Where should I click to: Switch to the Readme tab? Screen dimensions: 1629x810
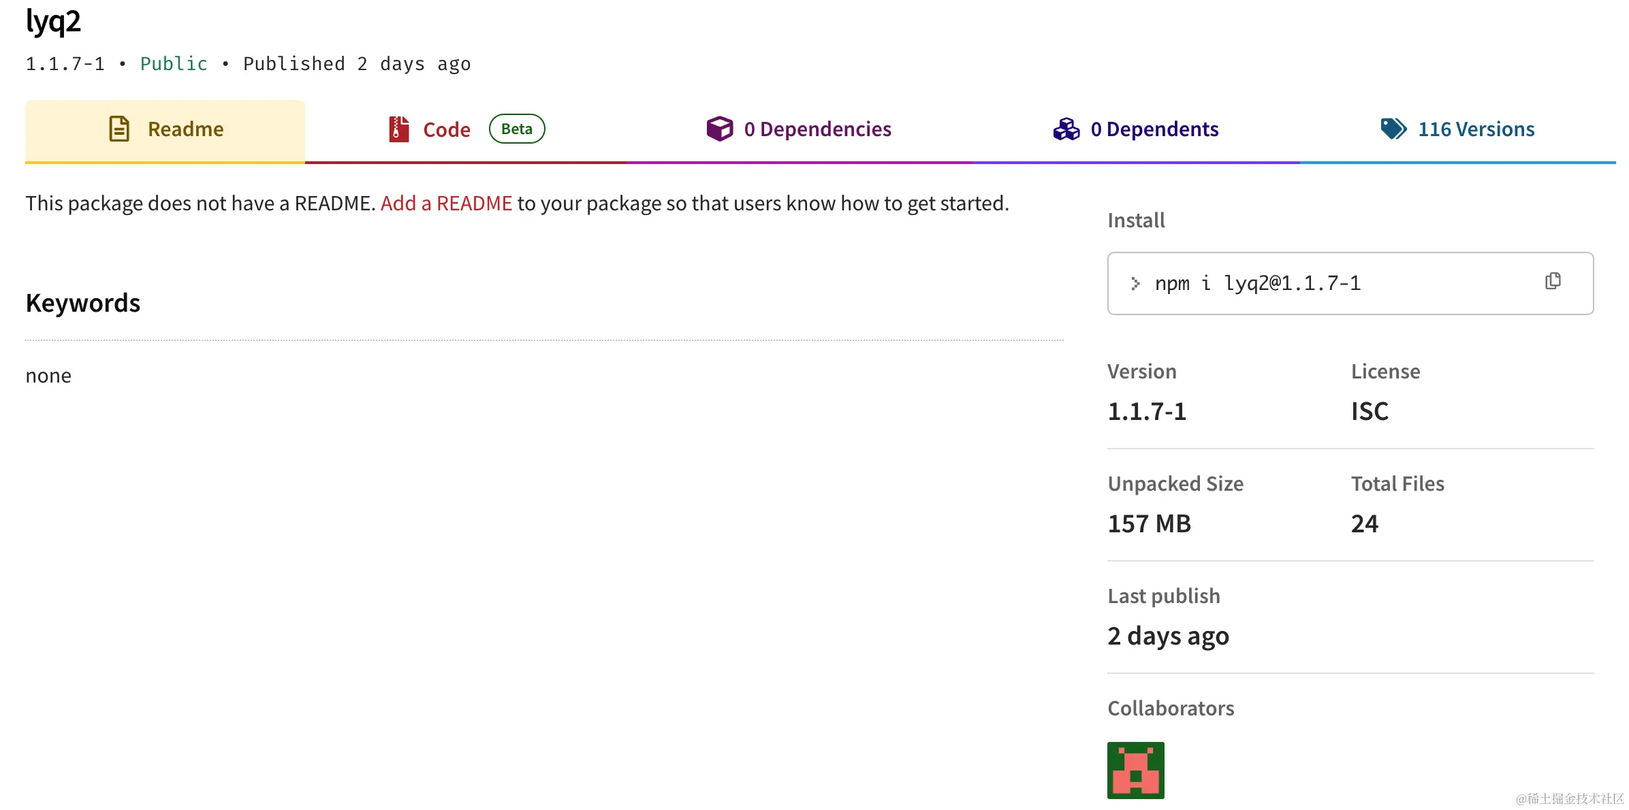click(x=185, y=129)
